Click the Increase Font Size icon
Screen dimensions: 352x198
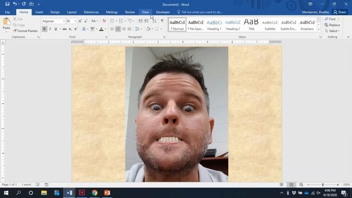coord(80,21)
